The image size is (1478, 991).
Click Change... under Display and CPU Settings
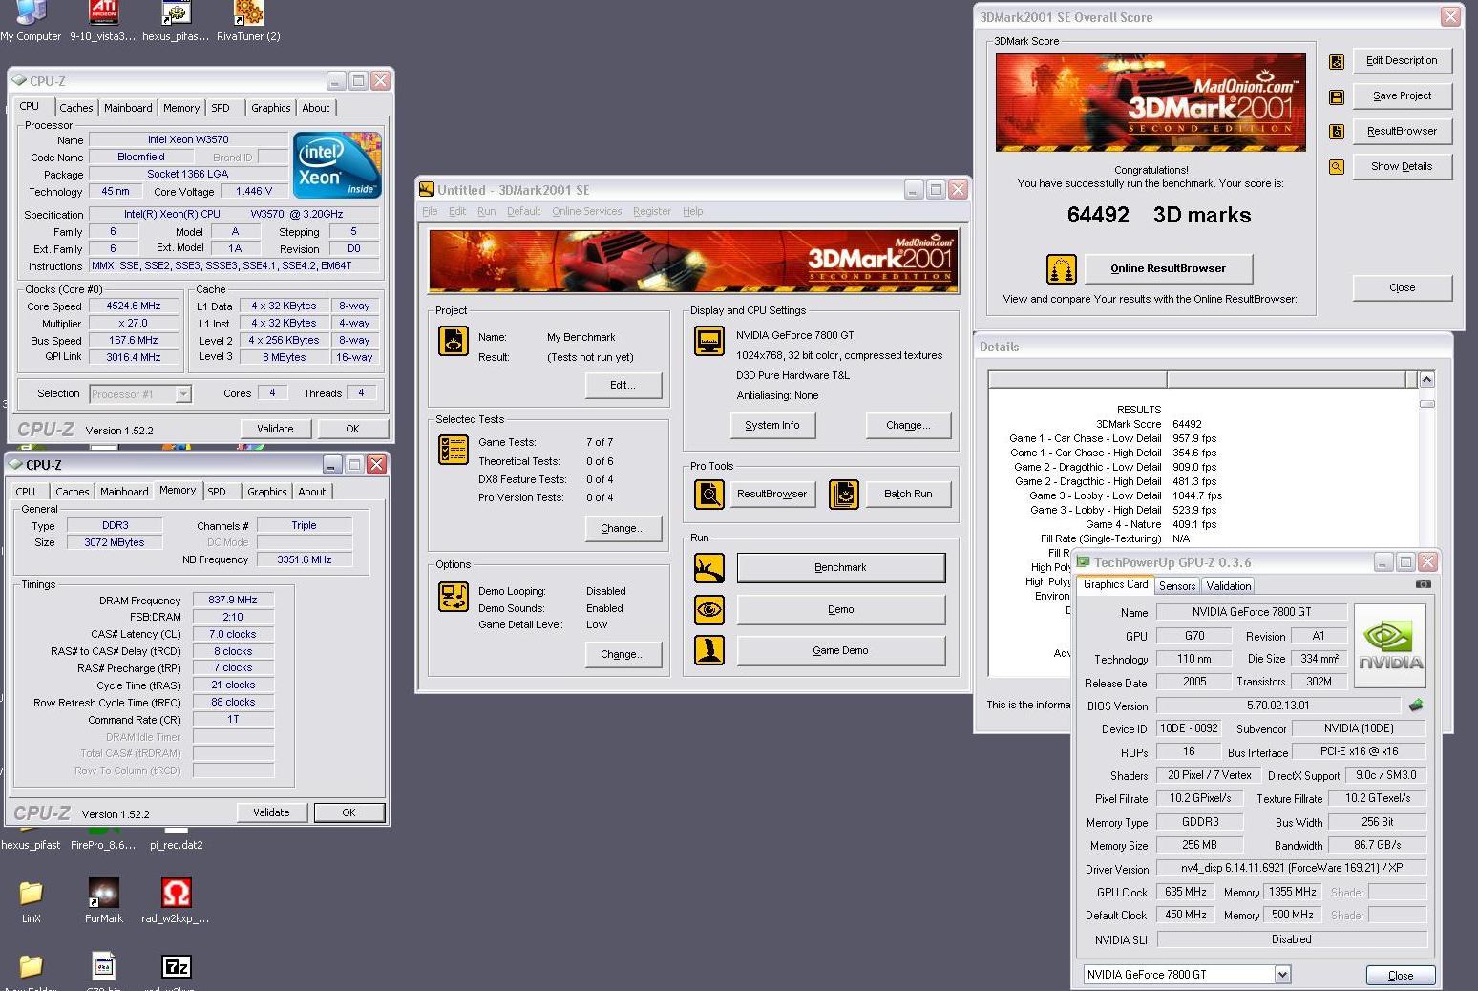click(908, 426)
